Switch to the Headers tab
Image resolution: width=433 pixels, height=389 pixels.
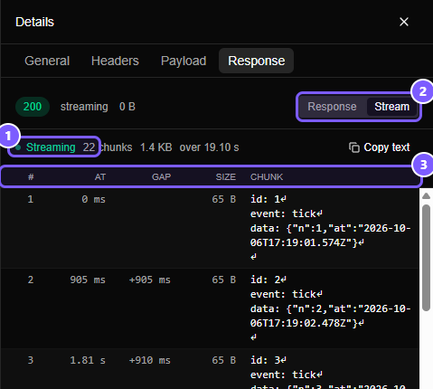click(115, 61)
